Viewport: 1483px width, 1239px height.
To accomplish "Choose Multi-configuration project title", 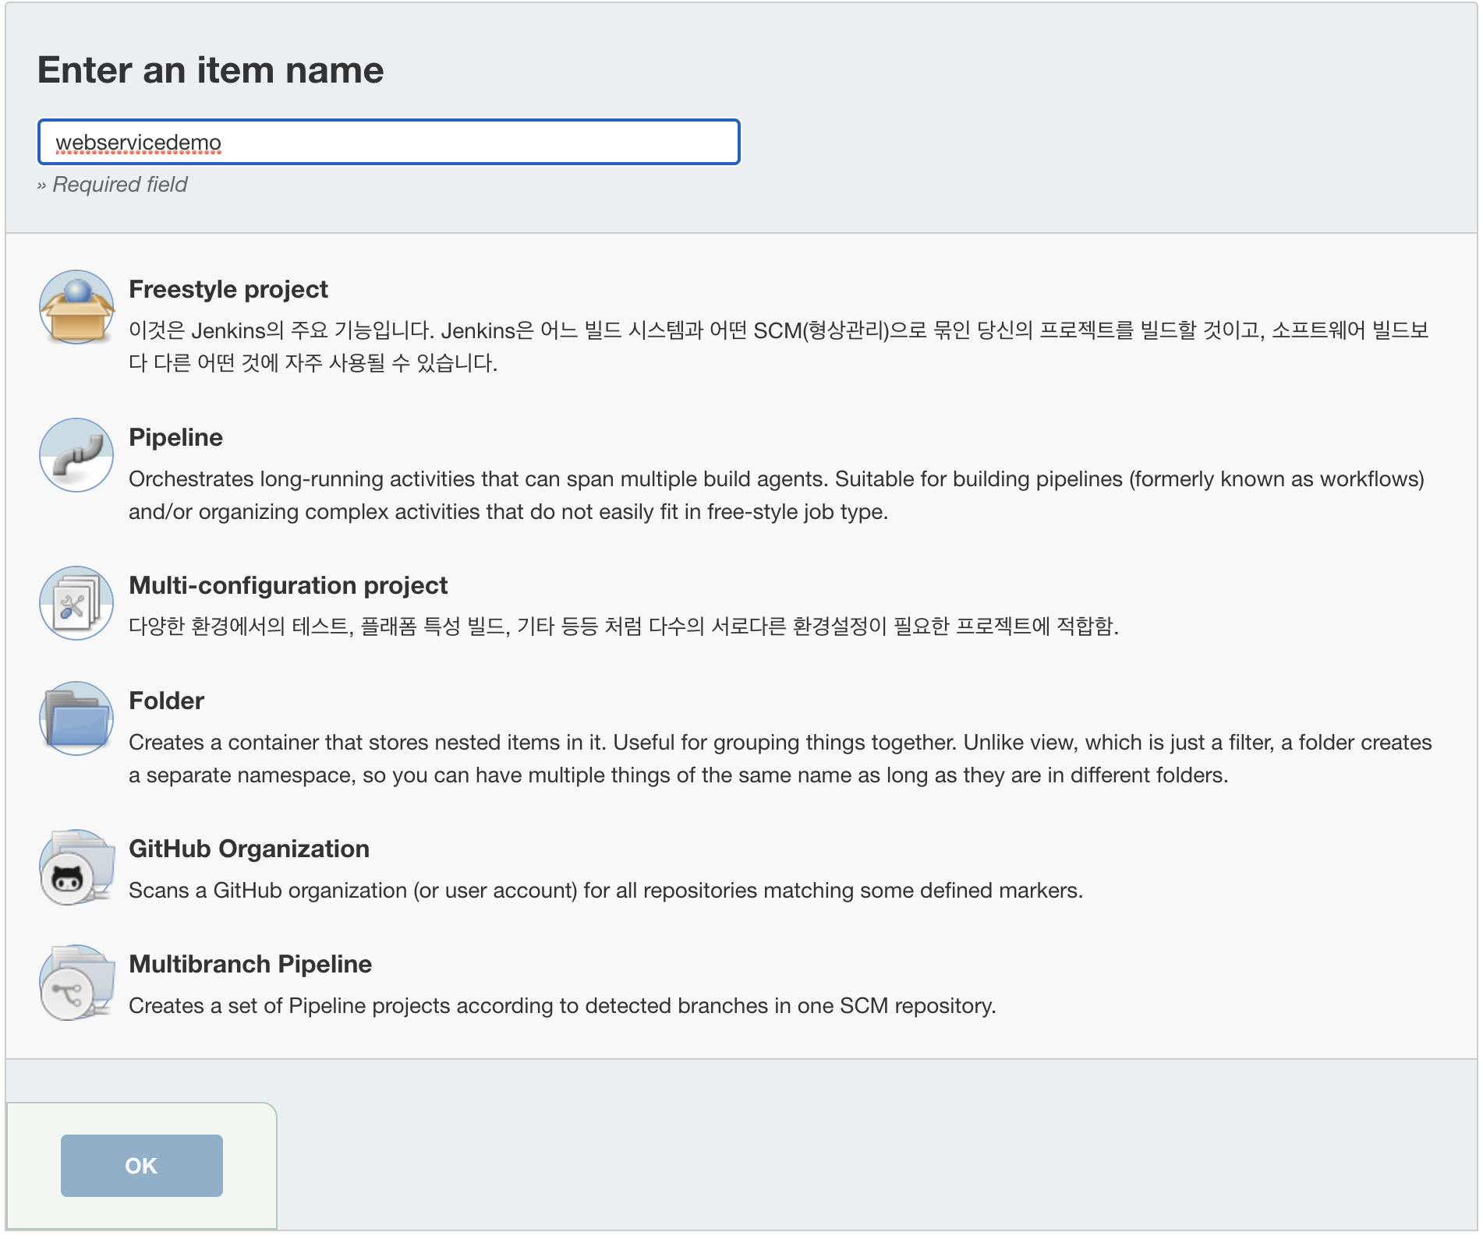I will [288, 585].
